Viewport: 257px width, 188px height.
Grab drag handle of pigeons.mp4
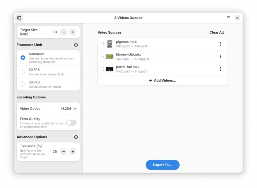point(102,44)
